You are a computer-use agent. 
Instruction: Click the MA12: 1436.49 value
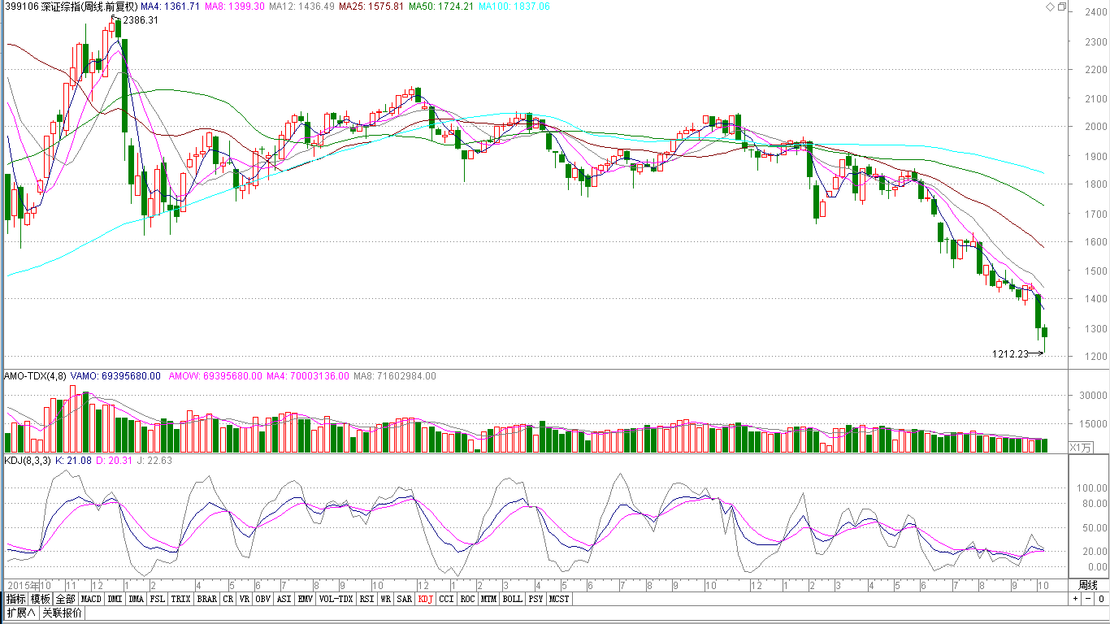301,6
